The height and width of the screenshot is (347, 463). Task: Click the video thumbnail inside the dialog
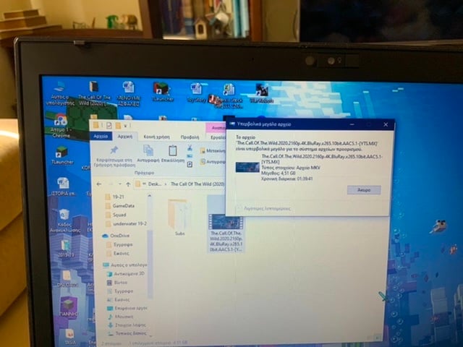tap(247, 167)
